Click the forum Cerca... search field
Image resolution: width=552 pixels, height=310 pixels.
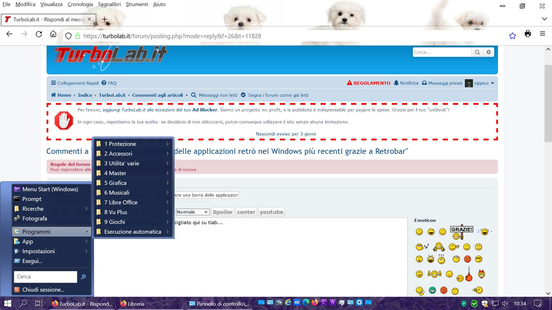[442, 52]
